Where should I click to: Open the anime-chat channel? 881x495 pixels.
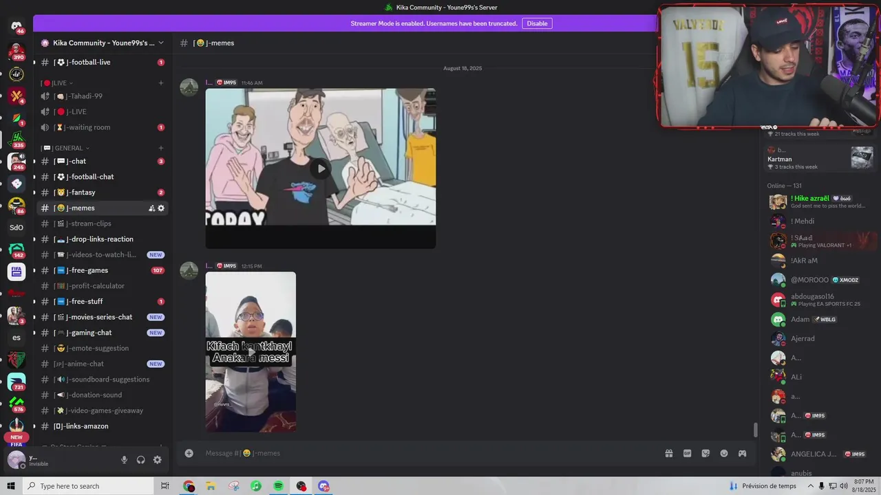point(103,364)
